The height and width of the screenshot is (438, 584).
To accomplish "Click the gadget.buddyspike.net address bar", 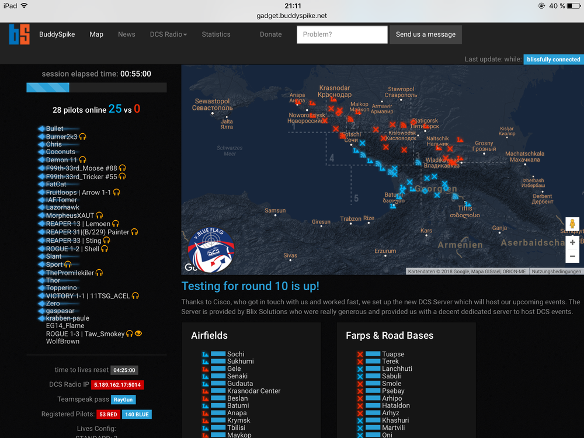I will pos(291,16).
